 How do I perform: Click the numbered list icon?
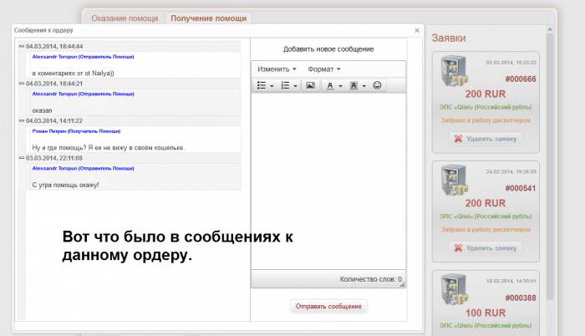pyautogui.click(x=285, y=85)
